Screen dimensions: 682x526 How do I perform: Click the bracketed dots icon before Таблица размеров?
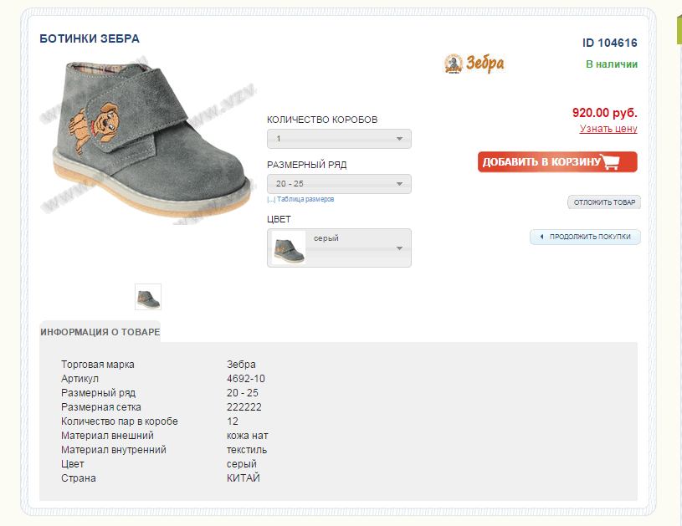[x=271, y=200]
